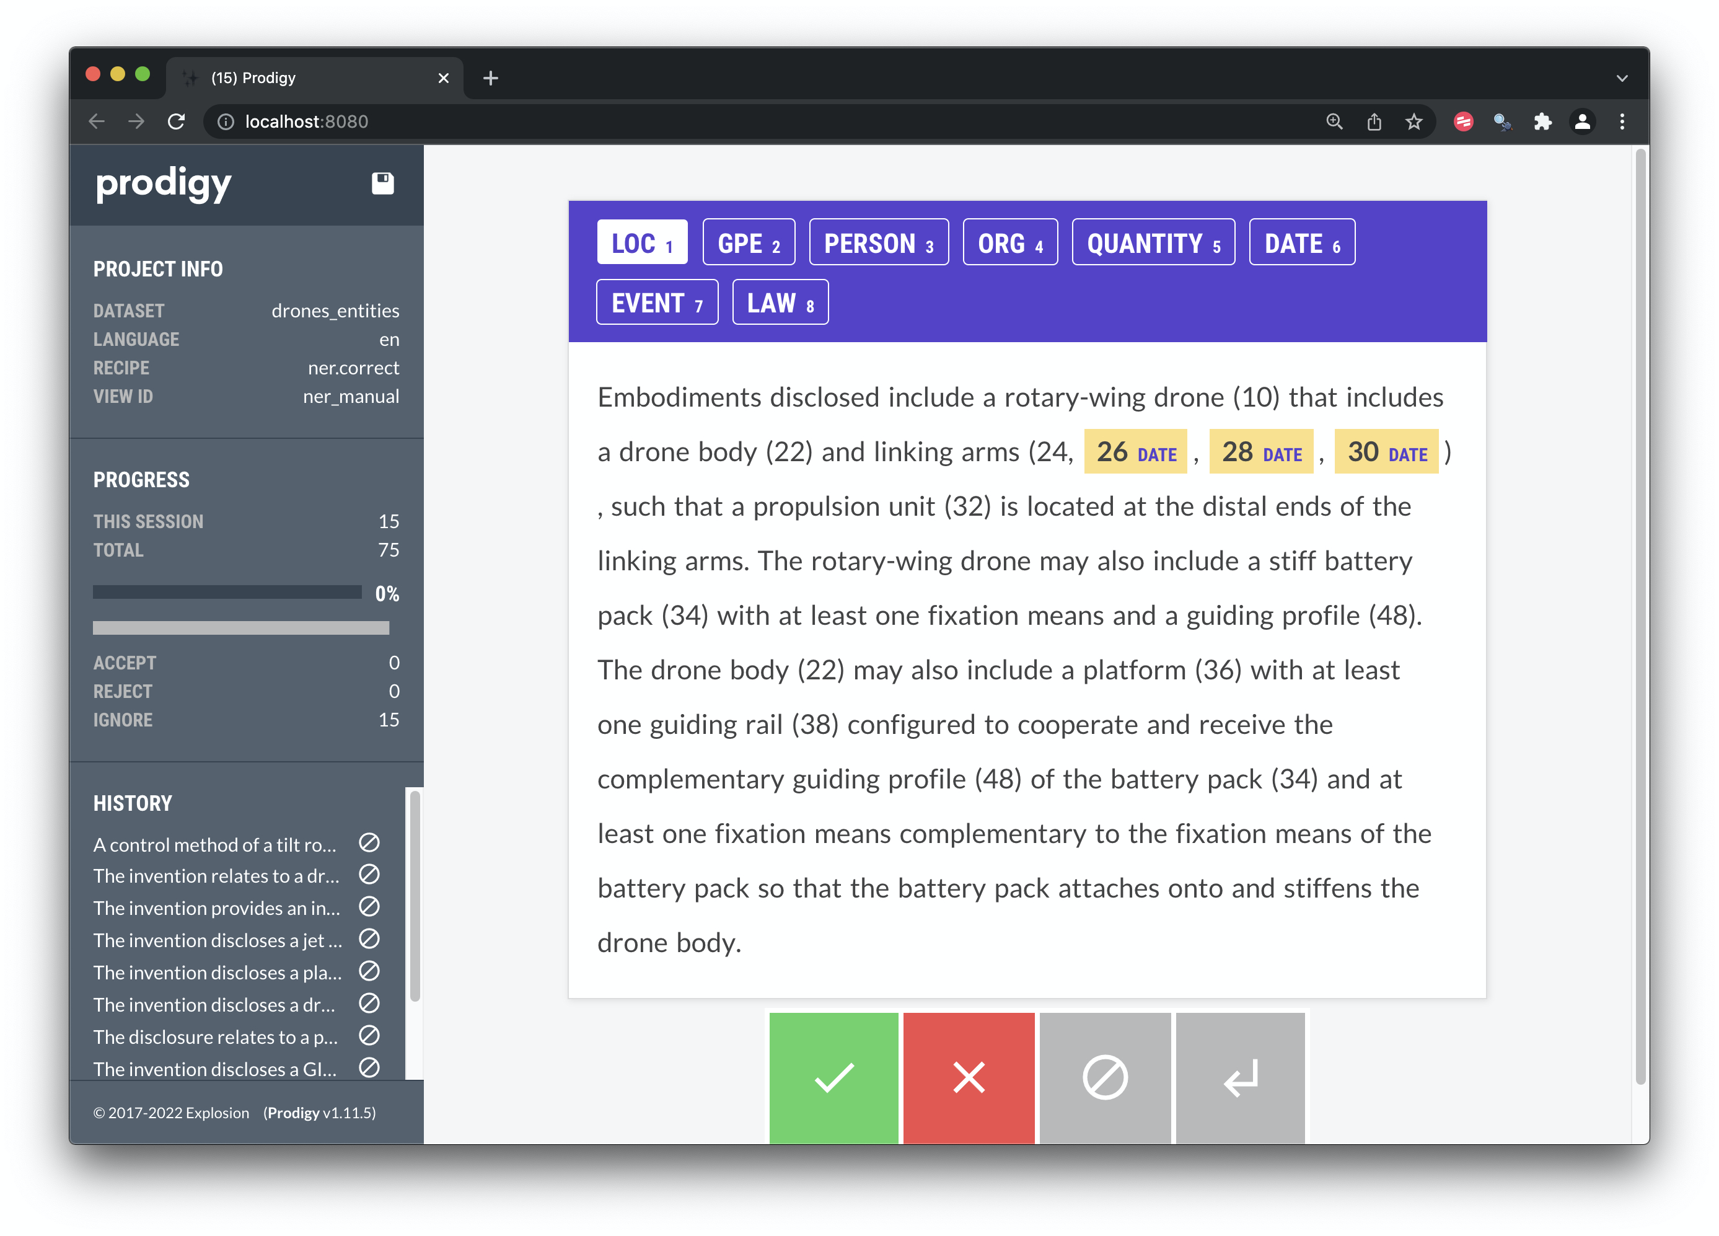The width and height of the screenshot is (1719, 1236).
Task: Click ignore icon for 'The invention provides an in...'
Action: point(369,906)
